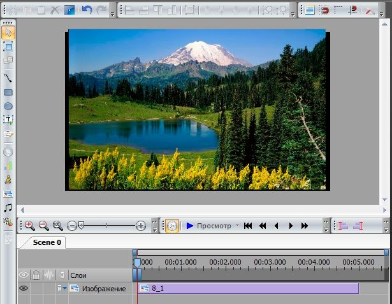Select the text tool
Image resolution: width=392 pixels, height=304 pixels.
tap(8, 120)
